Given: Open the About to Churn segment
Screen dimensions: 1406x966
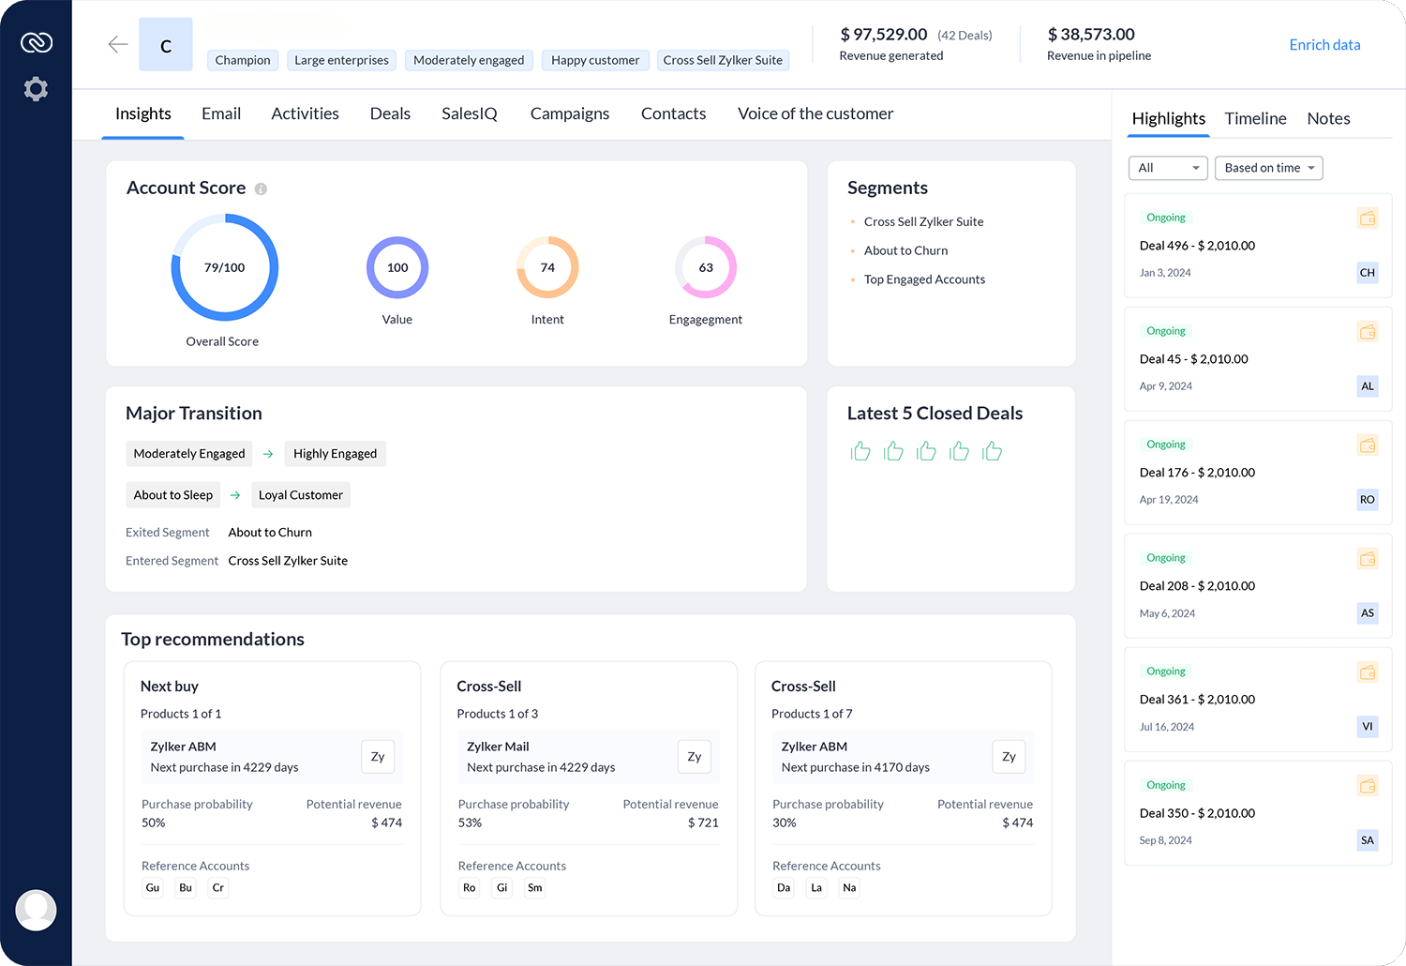Looking at the screenshot, I should (905, 250).
